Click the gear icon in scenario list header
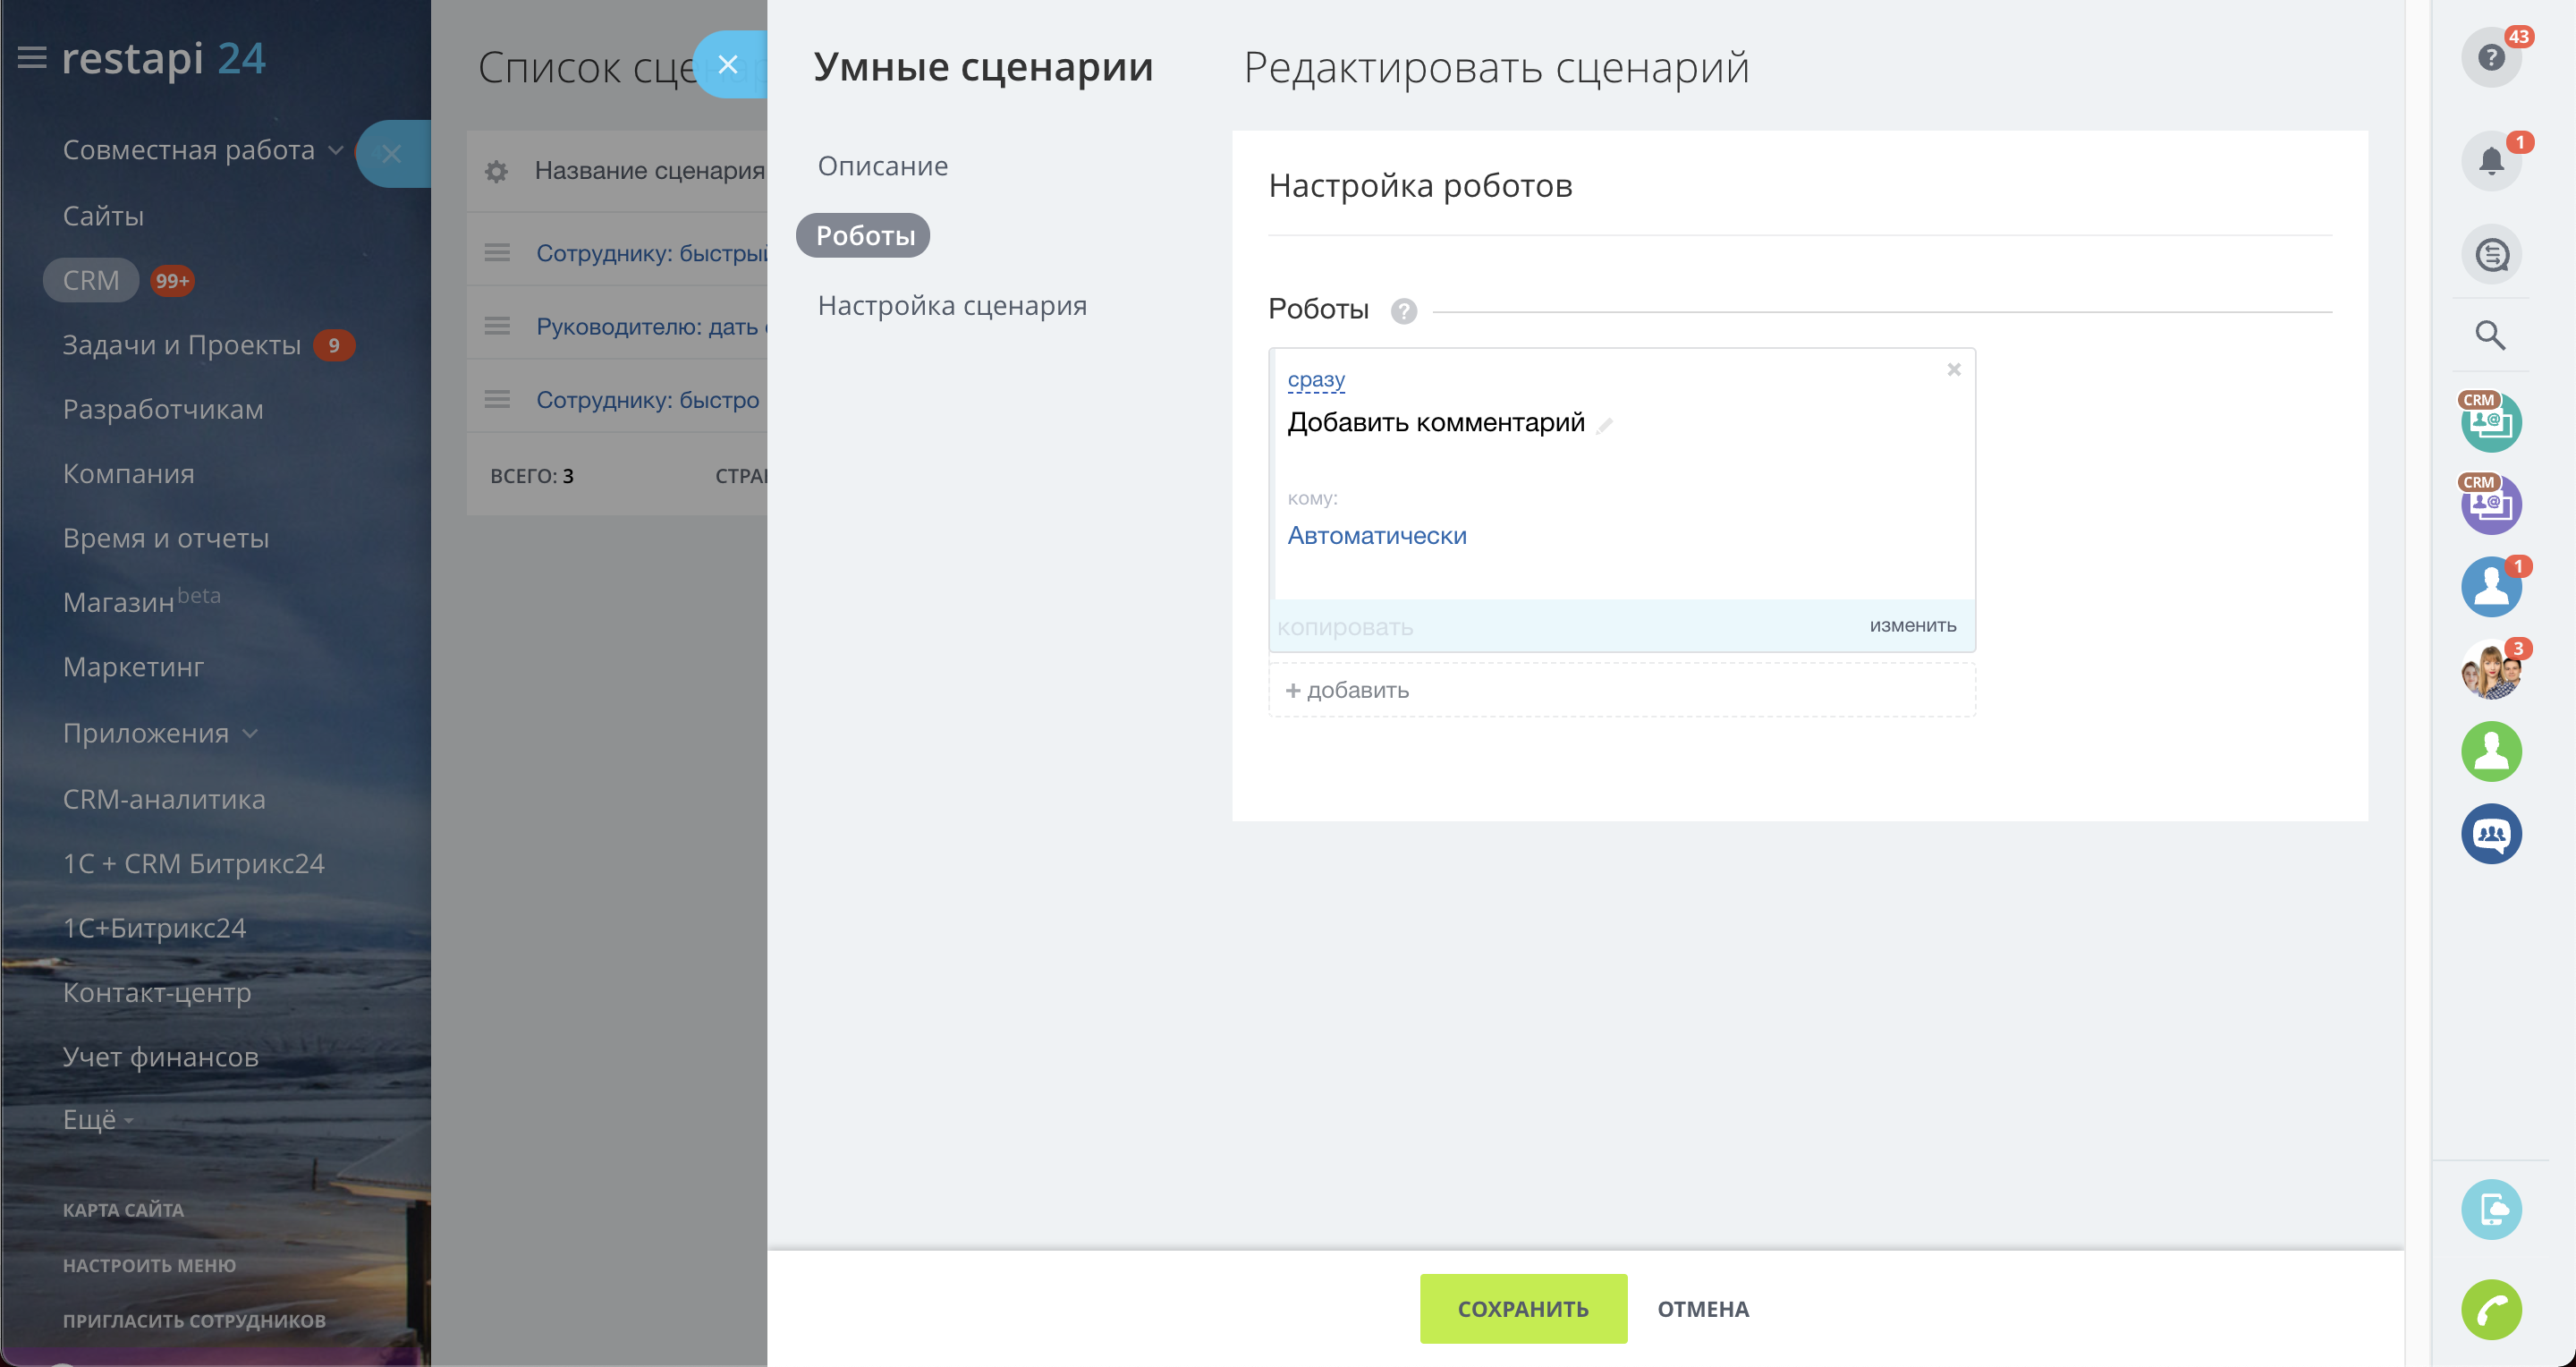 (496, 171)
